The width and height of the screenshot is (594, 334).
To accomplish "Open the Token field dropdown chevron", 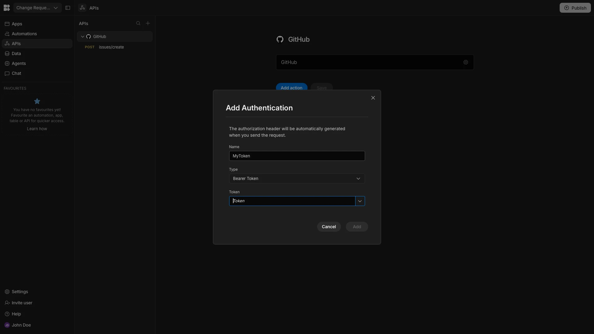I will coord(359,201).
